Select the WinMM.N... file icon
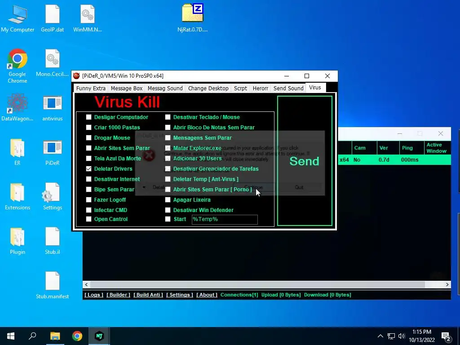Image resolution: width=460 pixels, height=345 pixels. point(88,18)
